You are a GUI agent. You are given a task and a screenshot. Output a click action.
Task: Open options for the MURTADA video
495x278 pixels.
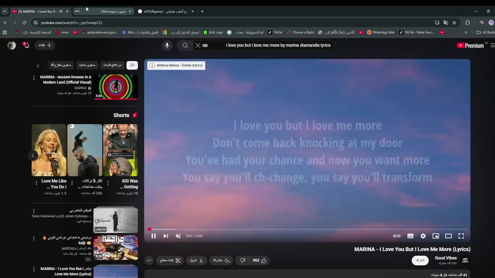coord(34,239)
